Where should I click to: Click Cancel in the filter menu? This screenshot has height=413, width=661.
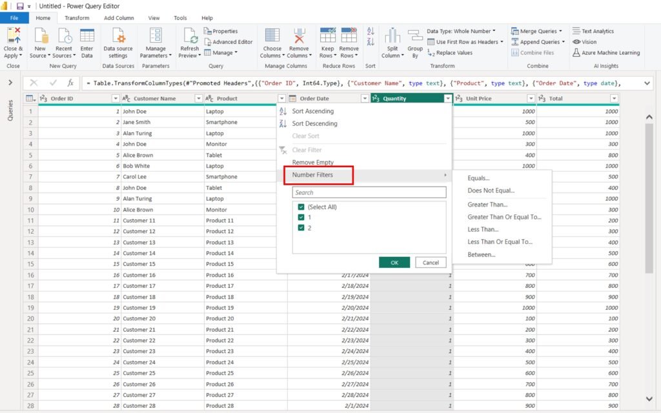(x=431, y=263)
